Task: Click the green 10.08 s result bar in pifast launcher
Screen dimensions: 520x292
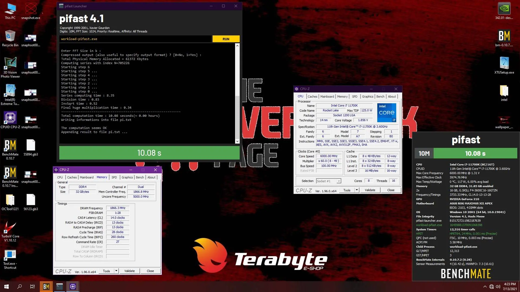Action: [149, 153]
